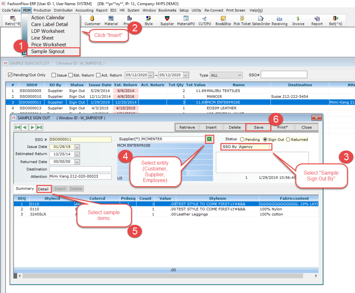
Task: Go to the first record navigation arrow
Action: point(17,127)
